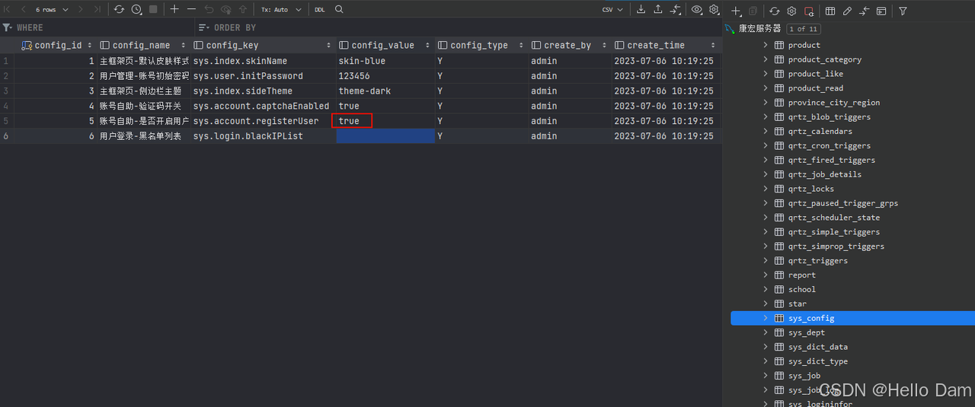
Task: Open data source properties gear in database panel
Action: pos(791,11)
